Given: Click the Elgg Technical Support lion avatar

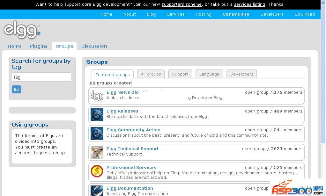Looking at the screenshot, I should 97,152.
